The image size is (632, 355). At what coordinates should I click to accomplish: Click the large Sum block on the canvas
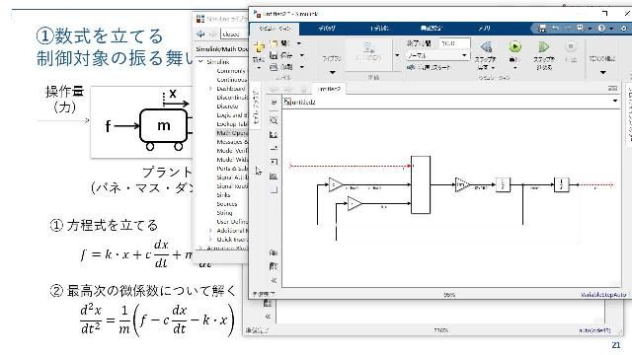pyautogui.click(x=421, y=184)
